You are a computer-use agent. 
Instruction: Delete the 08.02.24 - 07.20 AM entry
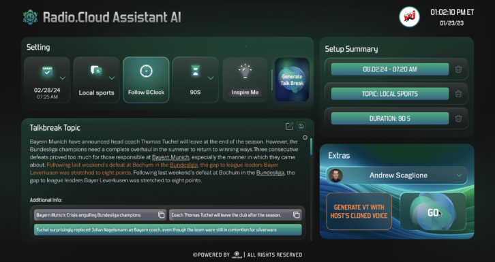click(x=458, y=69)
